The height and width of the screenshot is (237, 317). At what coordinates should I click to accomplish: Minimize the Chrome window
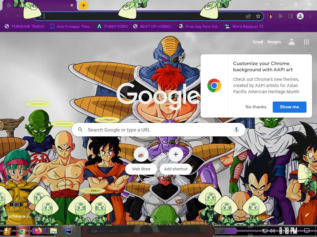tap(281, 4)
